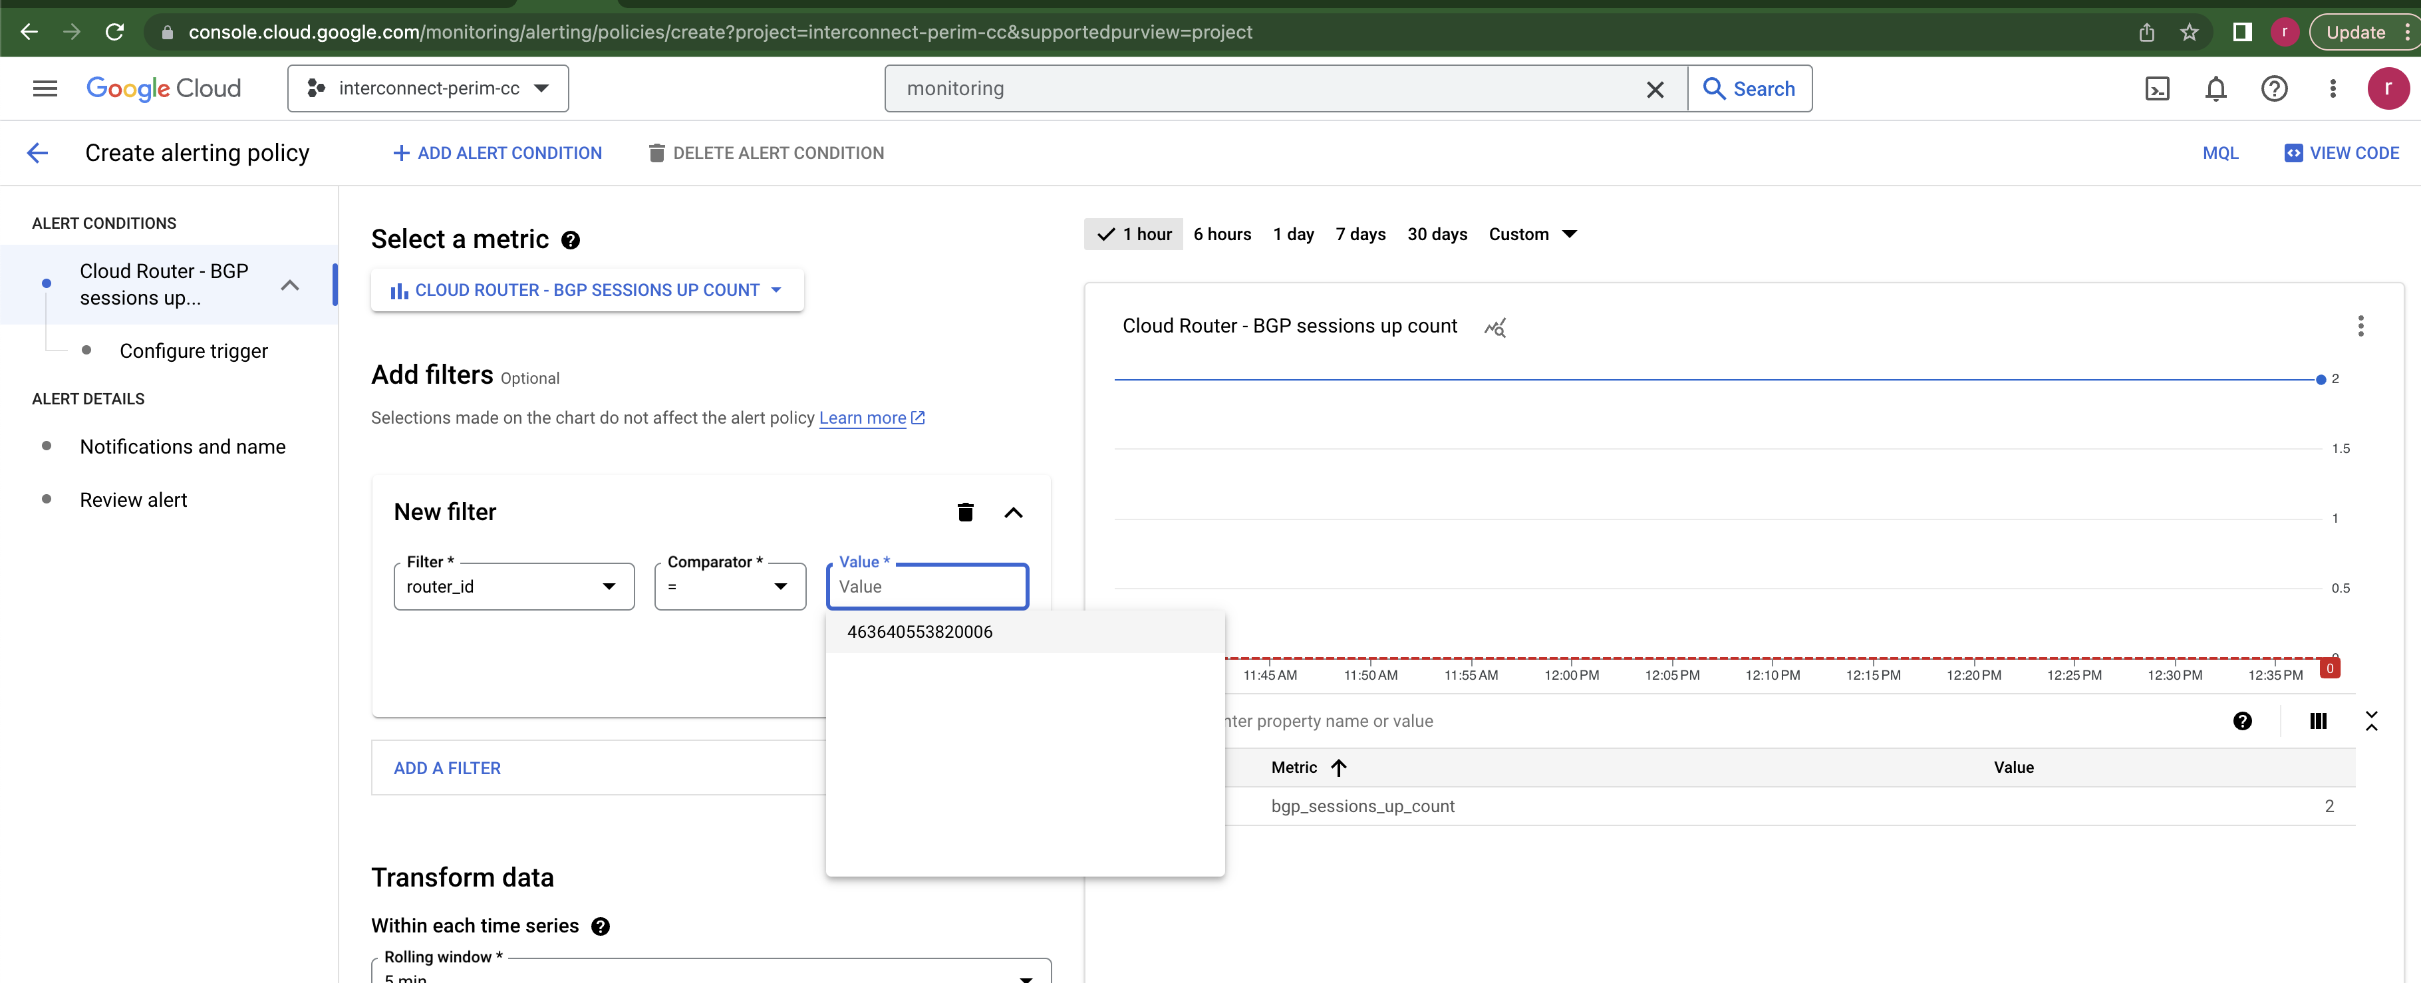2421x983 pixels.
Task: Select the 7 days time range
Action: pyautogui.click(x=1360, y=234)
